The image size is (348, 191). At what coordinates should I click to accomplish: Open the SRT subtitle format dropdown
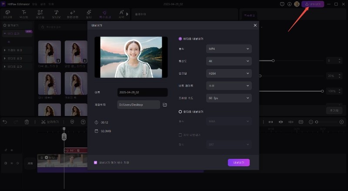[x=229, y=145]
